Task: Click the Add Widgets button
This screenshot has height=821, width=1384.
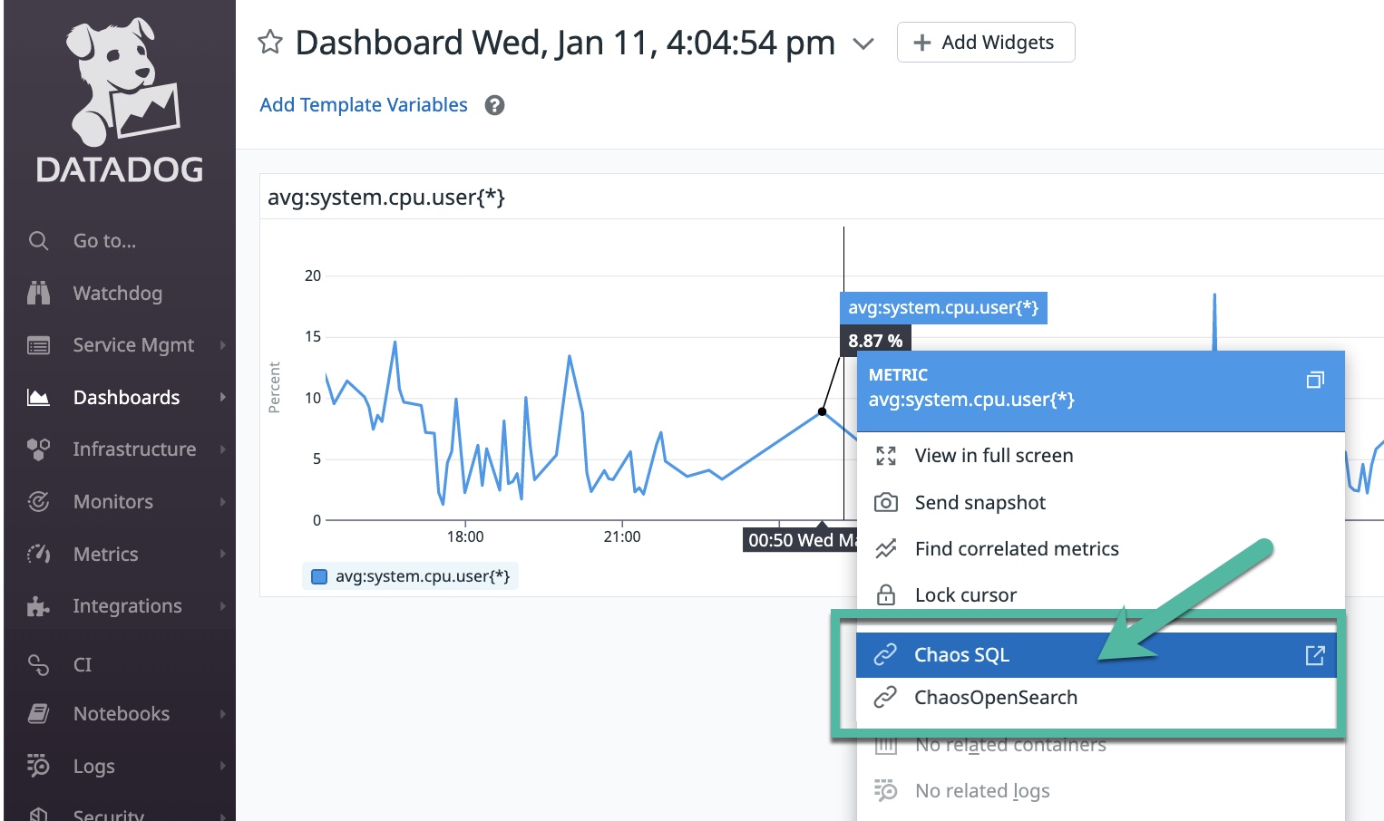Action: click(986, 43)
